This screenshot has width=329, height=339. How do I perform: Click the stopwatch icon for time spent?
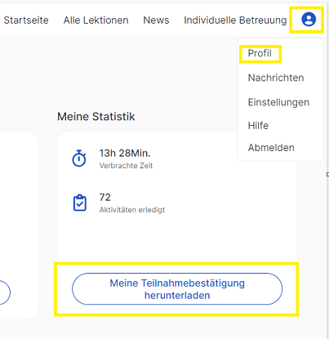79,158
